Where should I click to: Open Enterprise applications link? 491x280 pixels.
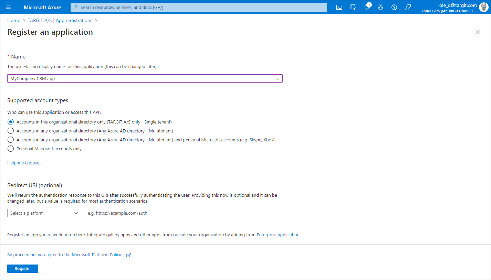point(279,235)
